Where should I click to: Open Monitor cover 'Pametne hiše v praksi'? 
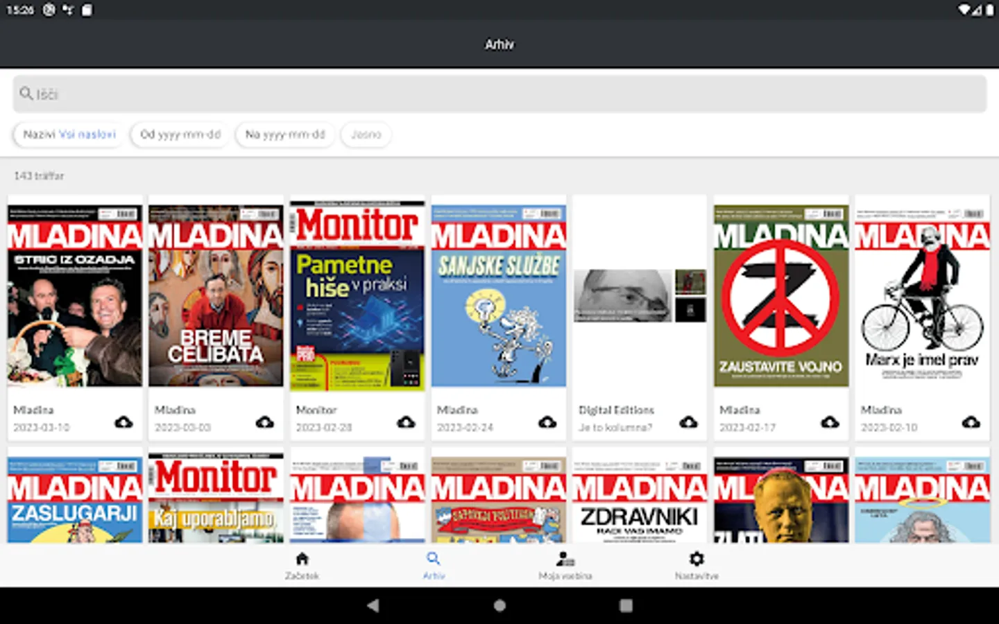pyautogui.click(x=357, y=295)
